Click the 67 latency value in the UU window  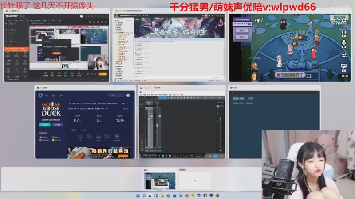(76, 120)
